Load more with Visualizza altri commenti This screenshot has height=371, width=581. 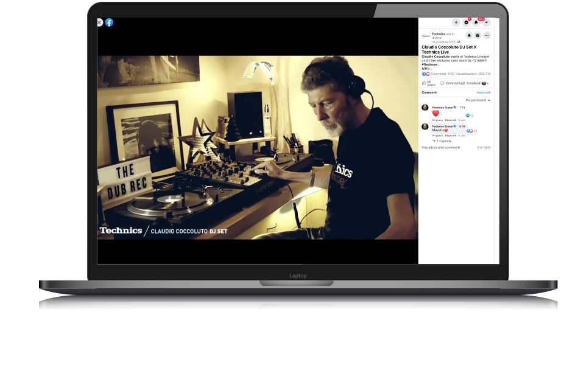click(440, 148)
